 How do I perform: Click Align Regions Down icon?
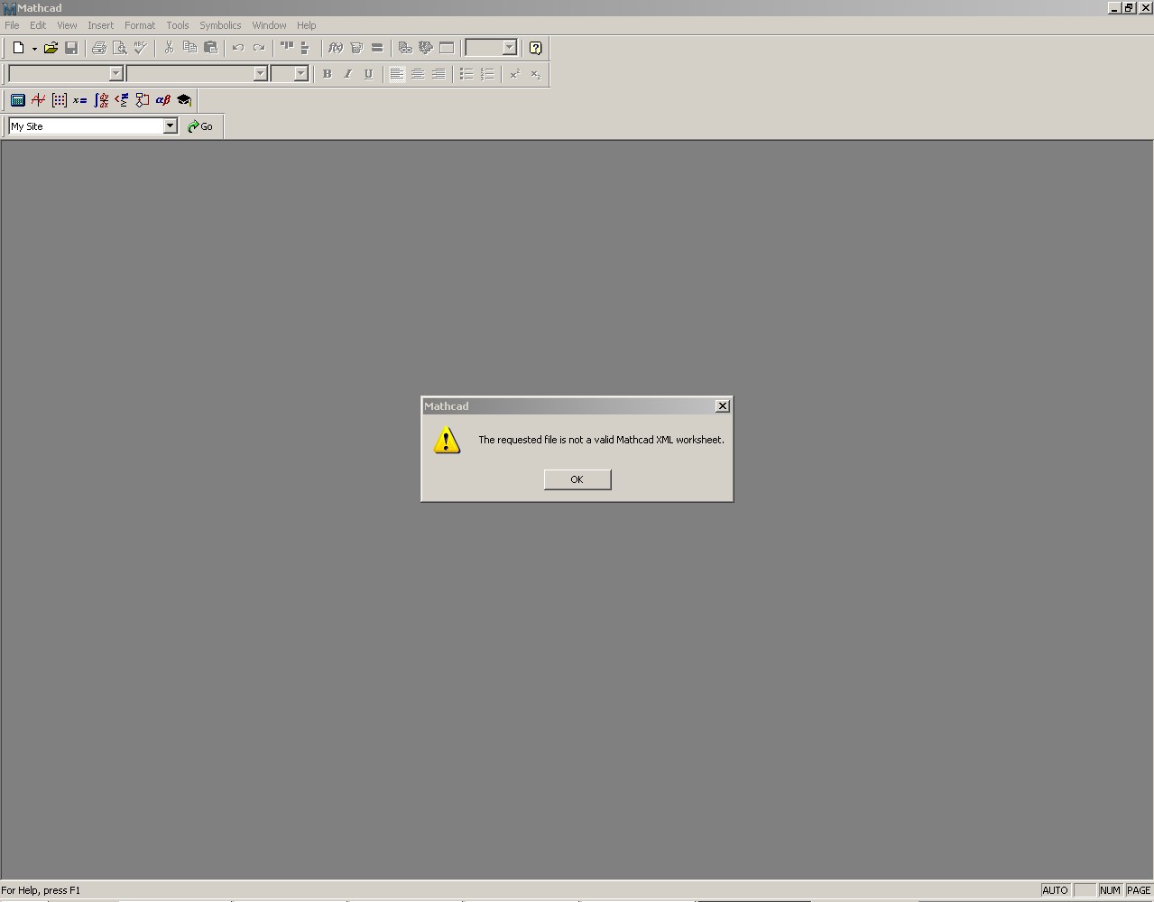click(x=306, y=48)
